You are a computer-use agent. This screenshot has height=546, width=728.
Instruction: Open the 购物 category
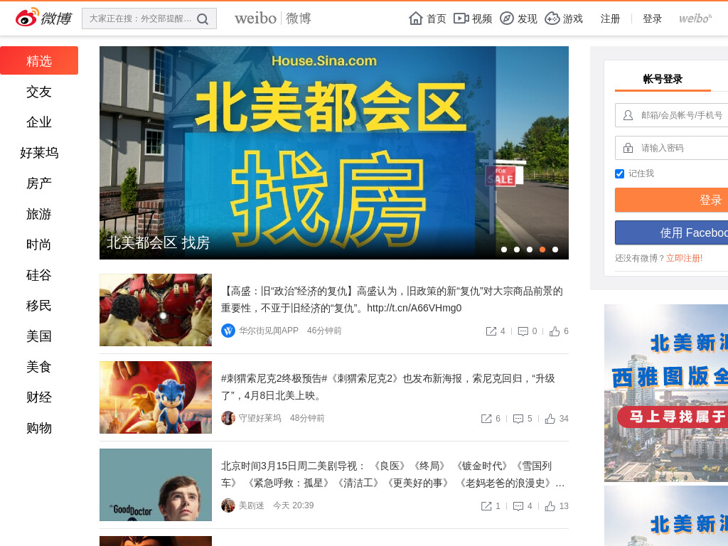39,427
